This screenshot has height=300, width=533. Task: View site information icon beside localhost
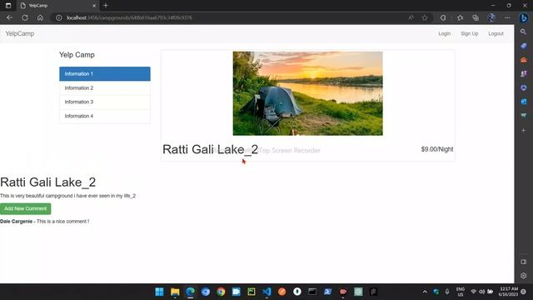click(x=59, y=17)
